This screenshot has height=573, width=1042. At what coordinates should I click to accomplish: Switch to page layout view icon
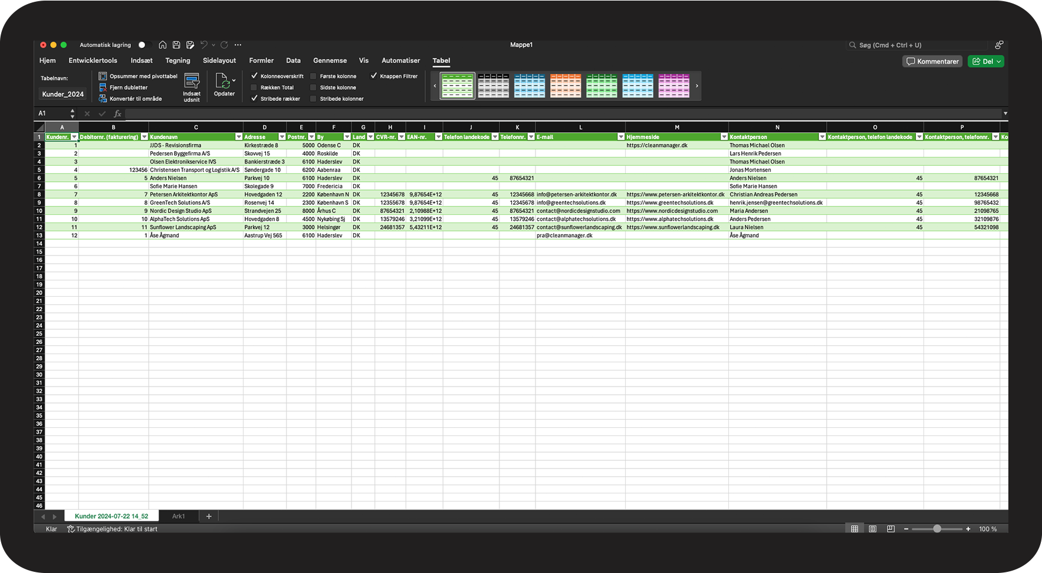pyautogui.click(x=873, y=529)
